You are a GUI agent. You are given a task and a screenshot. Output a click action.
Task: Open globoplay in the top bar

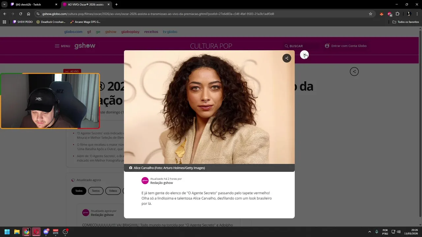pyautogui.click(x=130, y=32)
